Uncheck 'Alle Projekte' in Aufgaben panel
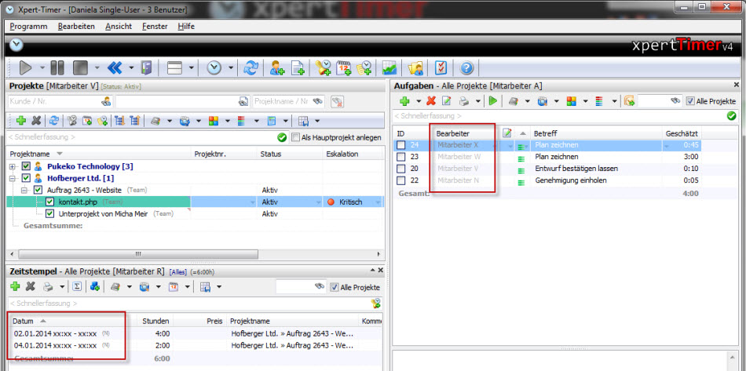Viewport: 746px width, 371px height. click(690, 101)
